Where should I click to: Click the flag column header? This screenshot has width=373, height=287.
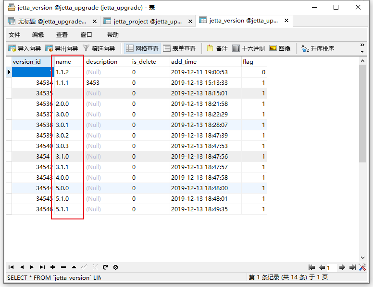click(254, 62)
